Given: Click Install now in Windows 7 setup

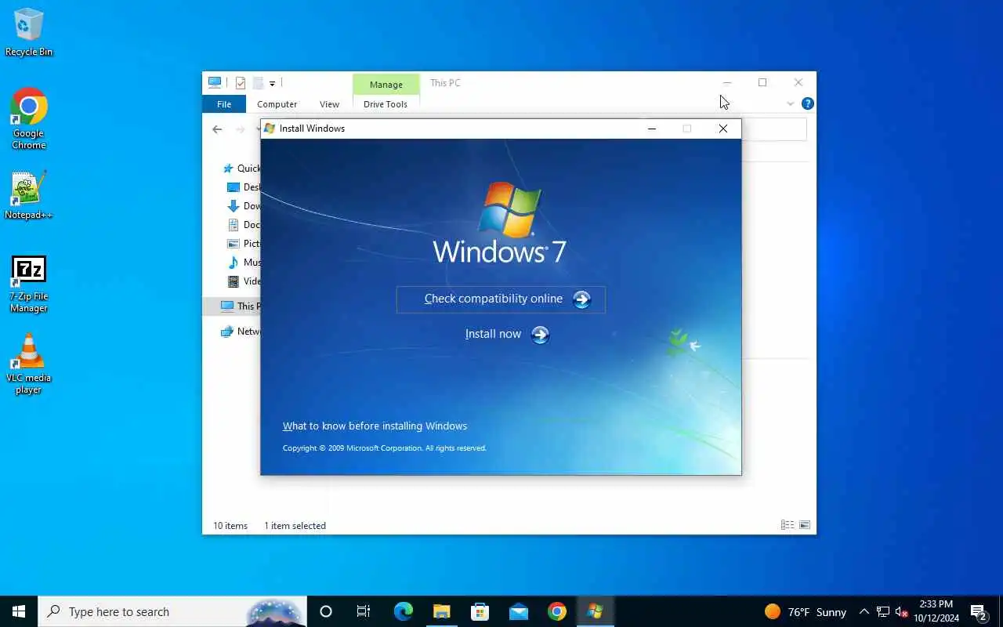Looking at the screenshot, I should coord(507,335).
